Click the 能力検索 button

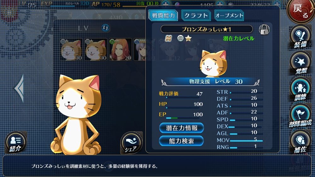click(181, 141)
